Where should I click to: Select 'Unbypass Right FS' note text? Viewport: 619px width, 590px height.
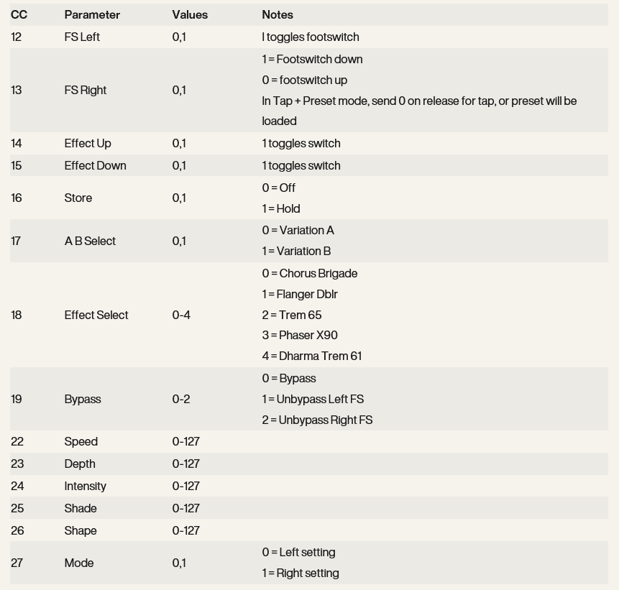tap(317, 420)
